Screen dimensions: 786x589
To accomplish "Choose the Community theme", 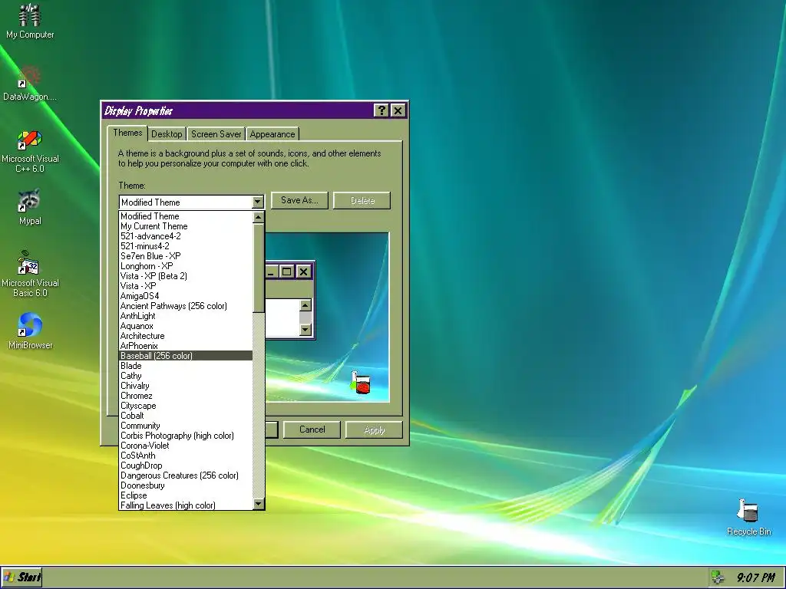I will pyautogui.click(x=186, y=426).
